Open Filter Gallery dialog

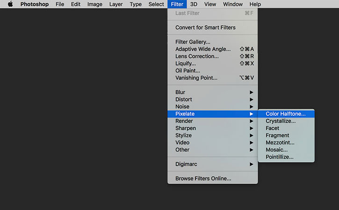(213, 42)
